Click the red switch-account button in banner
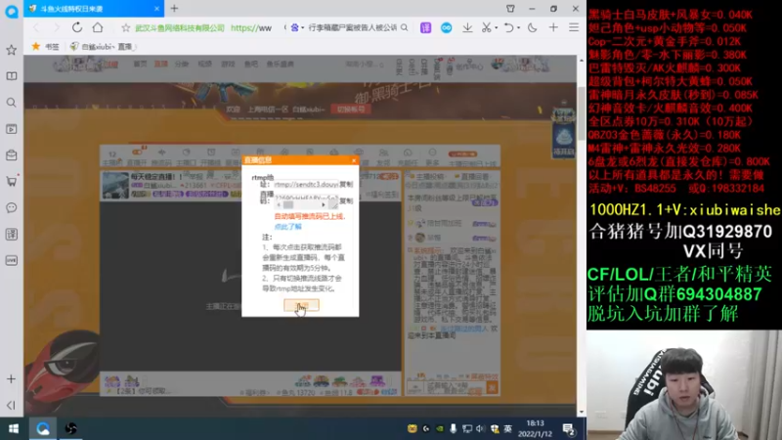The image size is (782, 440). [351, 110]
